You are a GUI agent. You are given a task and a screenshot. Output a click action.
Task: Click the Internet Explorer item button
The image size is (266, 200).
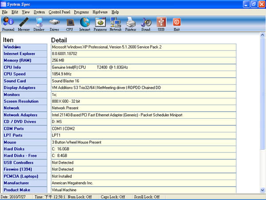[x=25, y=54]
